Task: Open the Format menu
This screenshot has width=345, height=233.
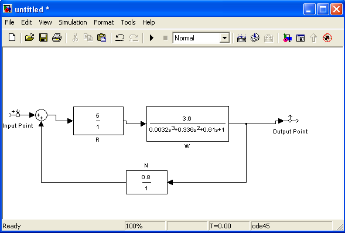Action: [x=104, y=22]
